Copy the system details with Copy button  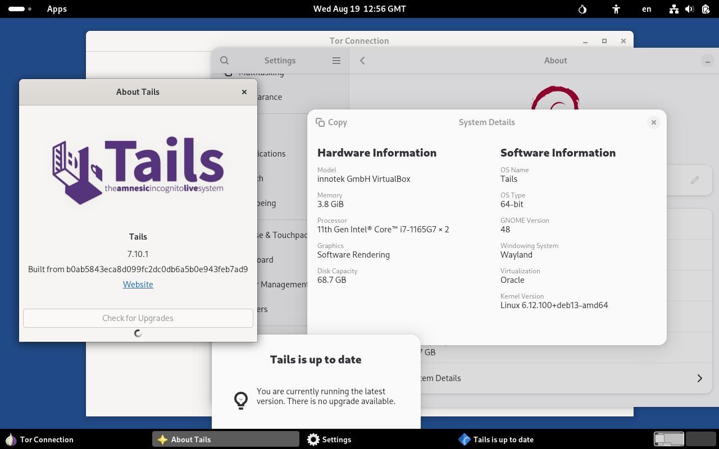pyautogui.click(x=331, y=122)
